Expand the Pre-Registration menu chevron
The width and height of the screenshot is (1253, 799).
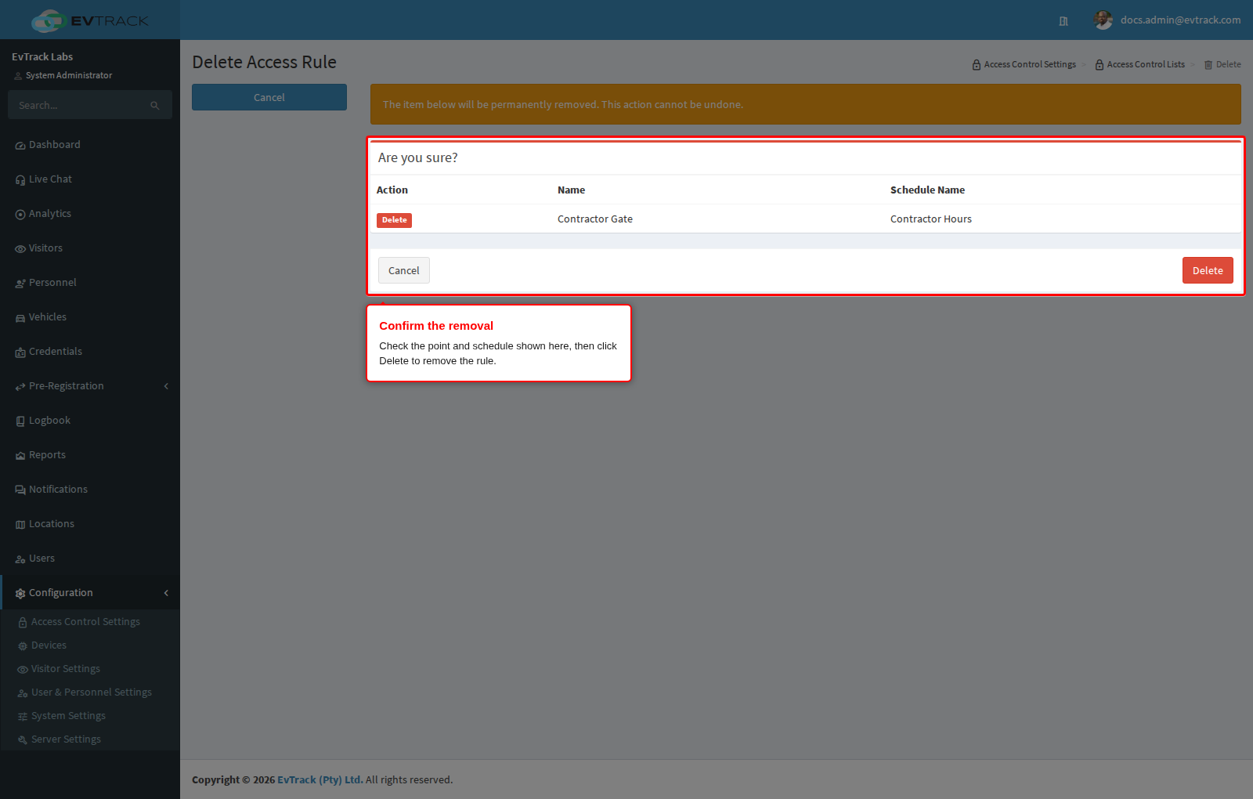[166, 386]
